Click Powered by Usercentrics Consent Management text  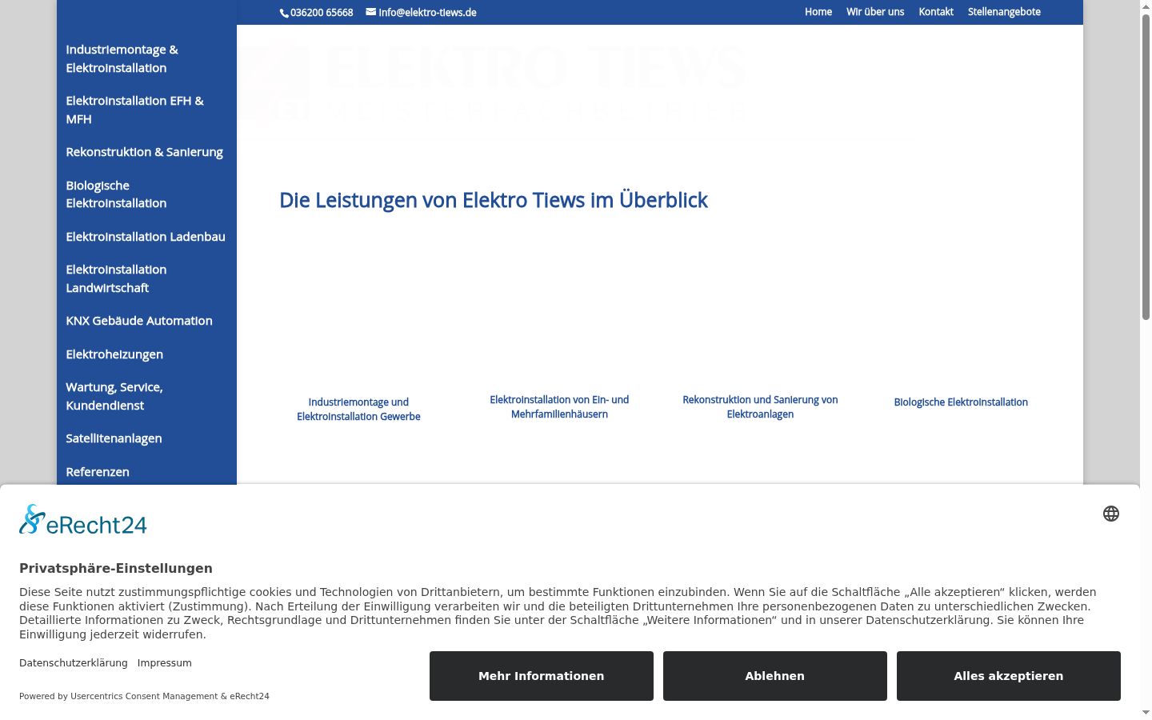point(144,696)
